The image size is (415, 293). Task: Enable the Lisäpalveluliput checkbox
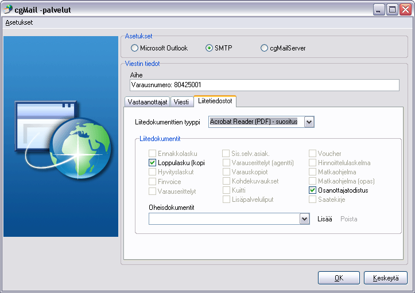[x=226, y=200]
